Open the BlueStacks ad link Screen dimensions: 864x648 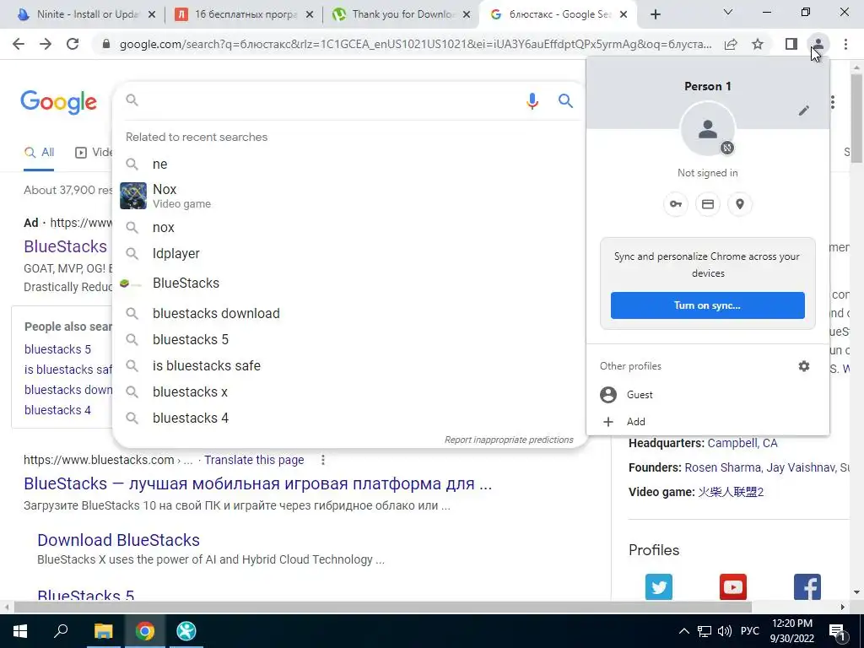click(x=65, y=246)
